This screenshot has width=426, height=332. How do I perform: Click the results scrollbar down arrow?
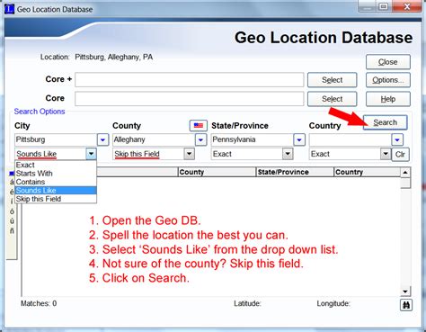[405, 292]
